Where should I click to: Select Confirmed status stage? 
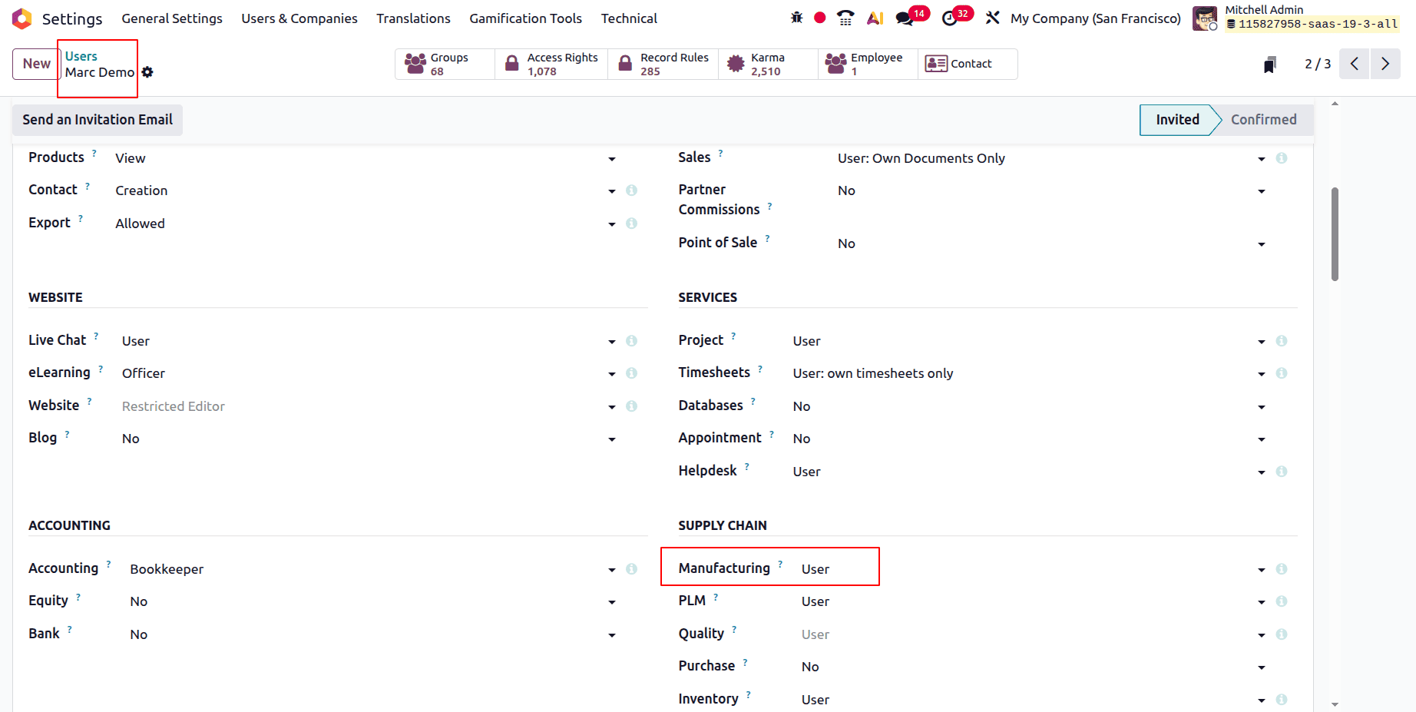click(1264, 120)
